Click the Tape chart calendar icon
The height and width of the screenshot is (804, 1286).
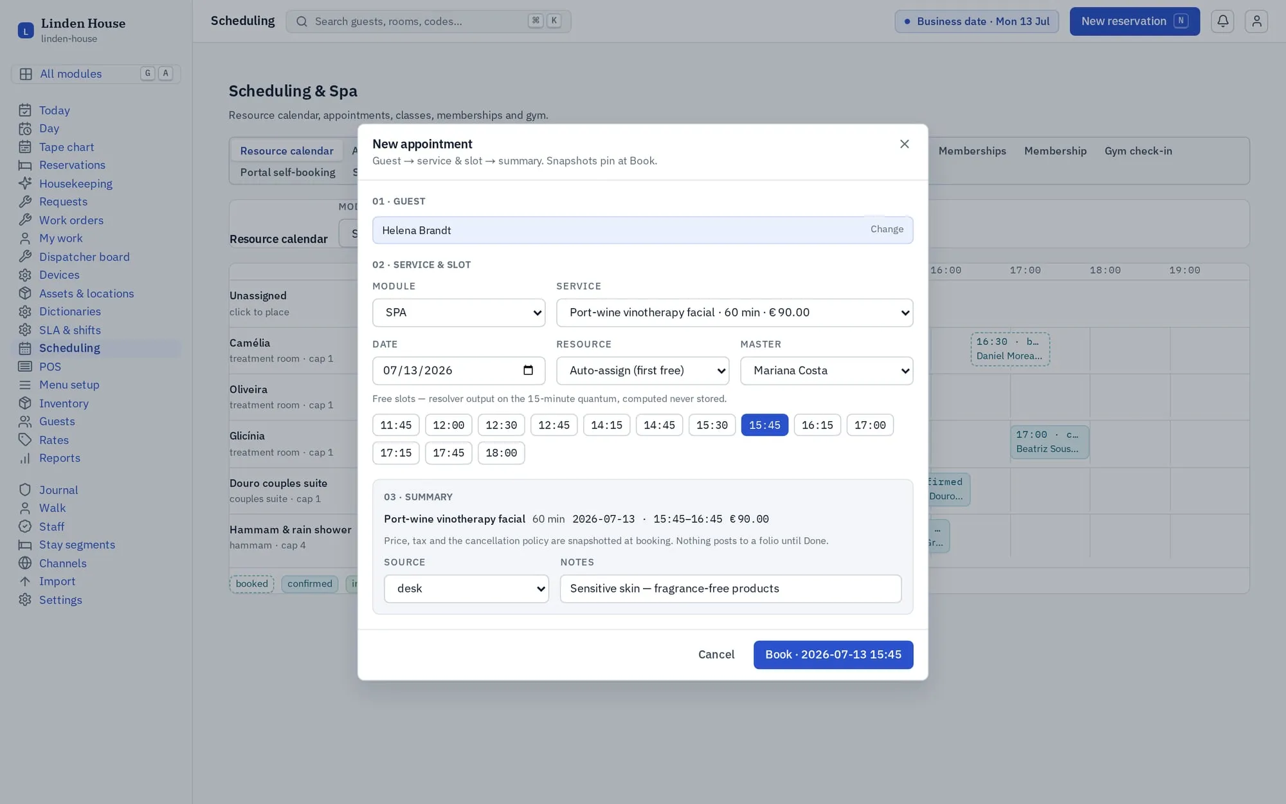[x=25, y=147]
